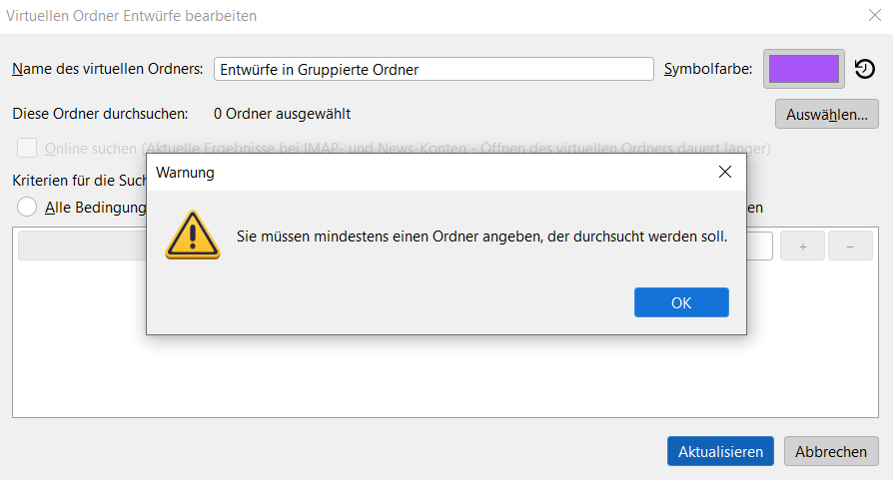Click Auswählen... to choose folders
The height and width of the screenshot is (480, 893).
826,114
